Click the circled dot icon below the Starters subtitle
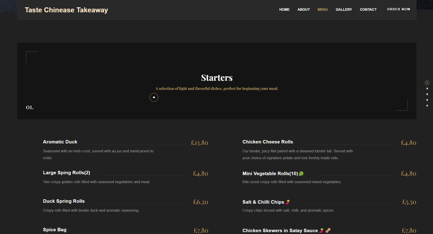Image resolution: width=433 pixels, height=234 pixels. coord(154,97)
